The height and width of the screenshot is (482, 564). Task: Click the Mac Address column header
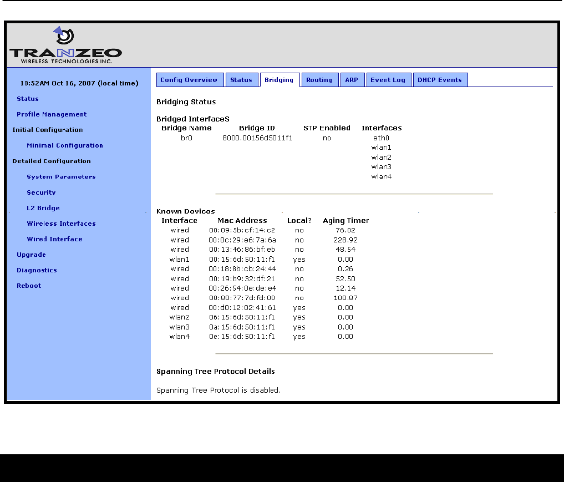pos(242,221)
